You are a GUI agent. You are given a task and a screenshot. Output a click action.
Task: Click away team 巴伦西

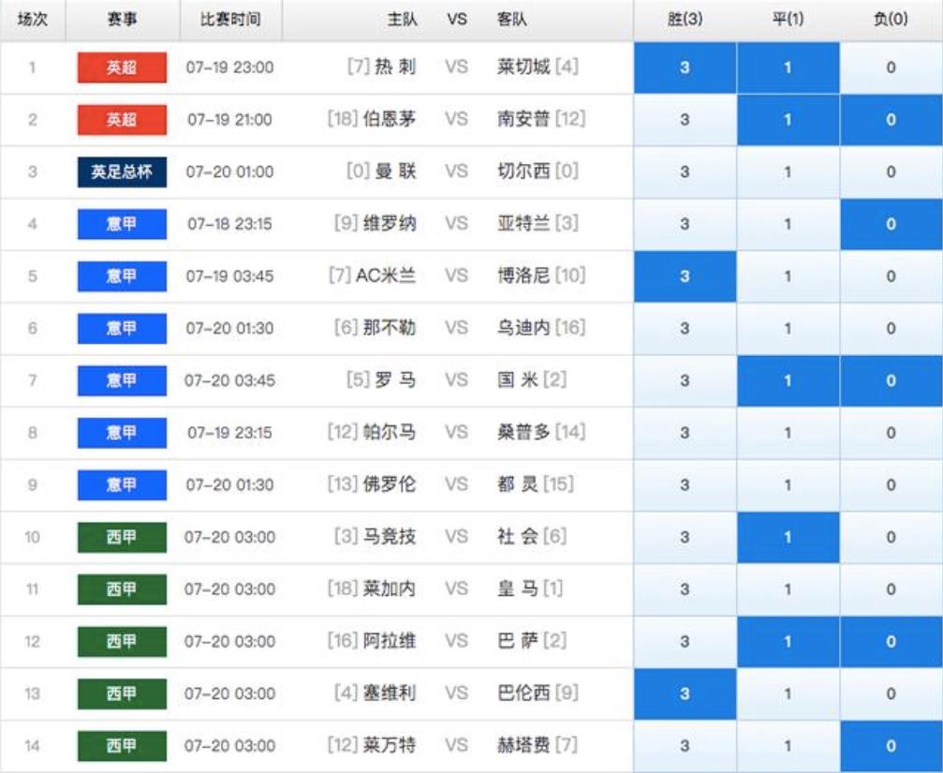(523, 693)
